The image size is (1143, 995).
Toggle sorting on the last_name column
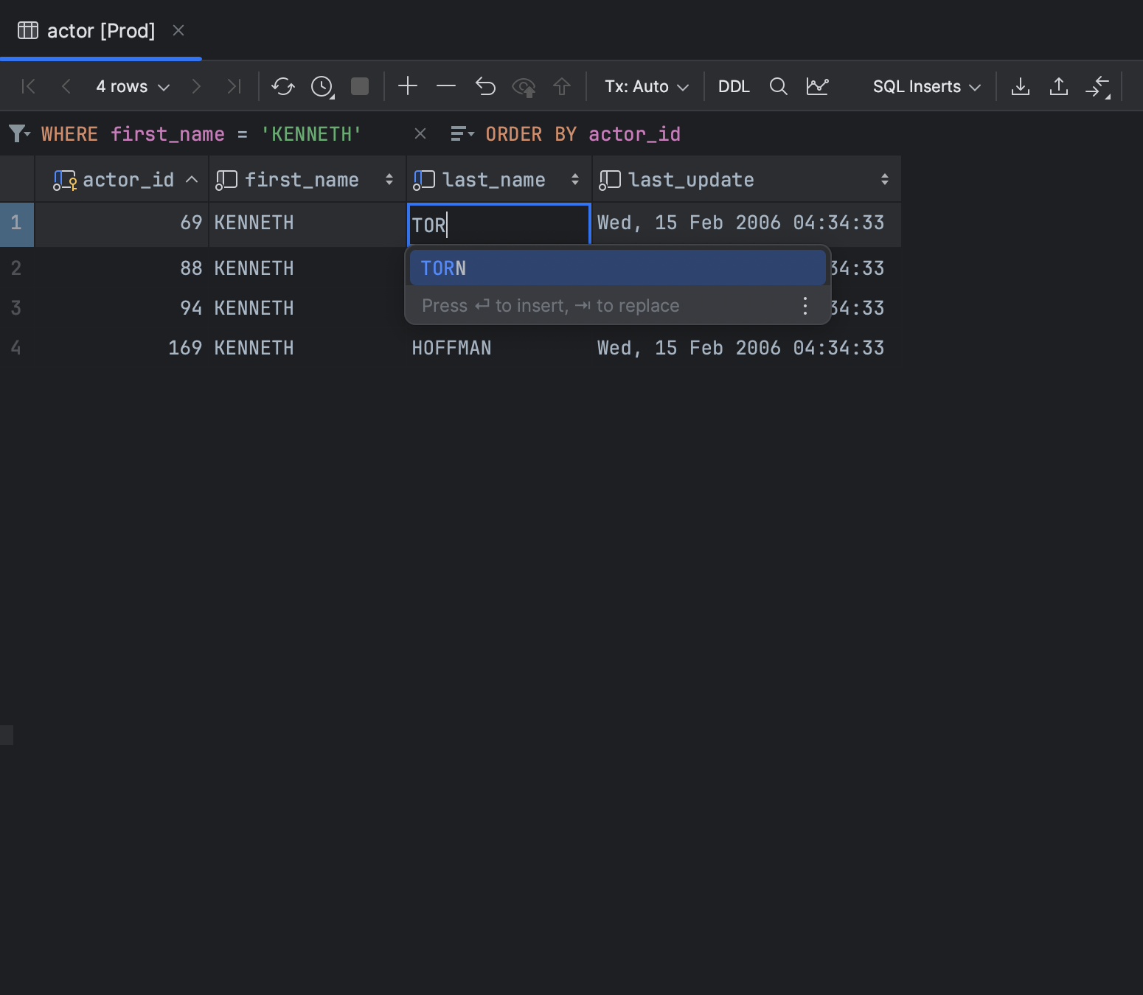(574, 179)
